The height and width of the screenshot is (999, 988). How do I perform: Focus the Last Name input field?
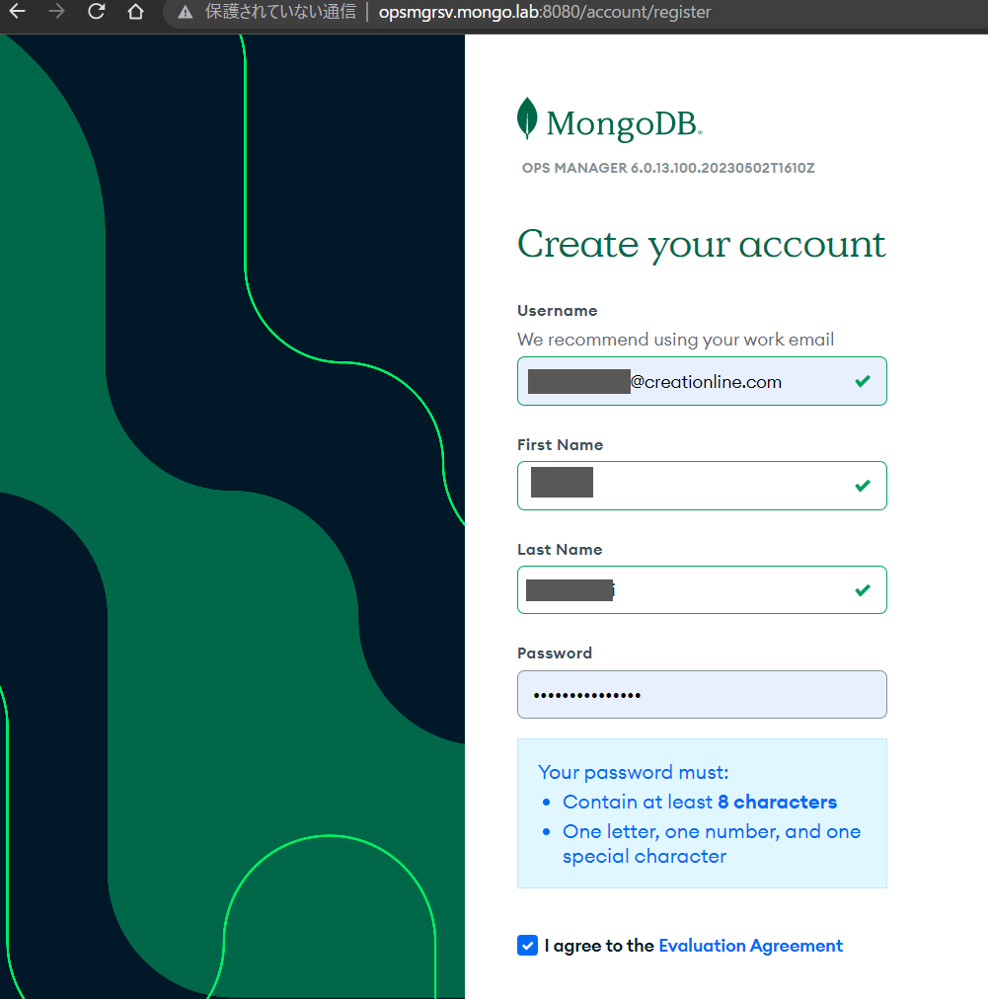pos(702,590)
